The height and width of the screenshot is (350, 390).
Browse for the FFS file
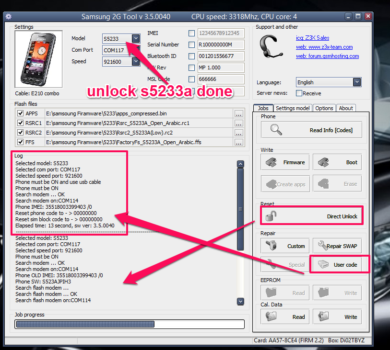[238, 143]
